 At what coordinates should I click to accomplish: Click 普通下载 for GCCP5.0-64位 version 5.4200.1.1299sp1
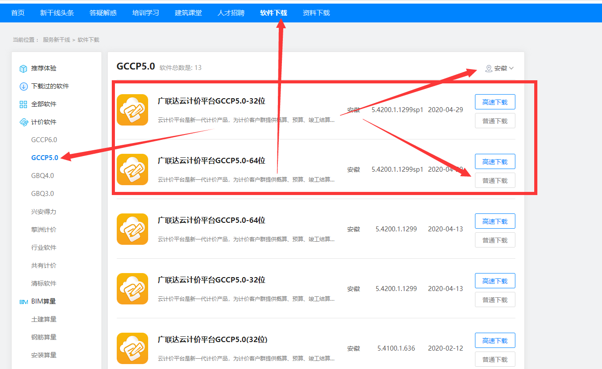tap(495, 180)
